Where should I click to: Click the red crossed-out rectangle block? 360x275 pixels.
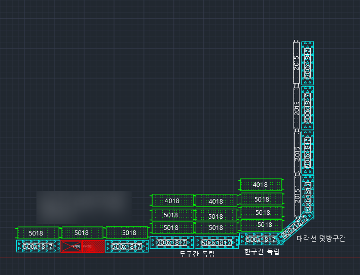[x=71, y=246]
